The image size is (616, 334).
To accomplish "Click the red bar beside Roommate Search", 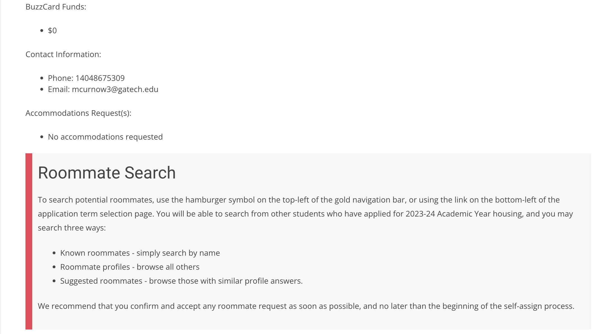I will (x=29, y=241).
